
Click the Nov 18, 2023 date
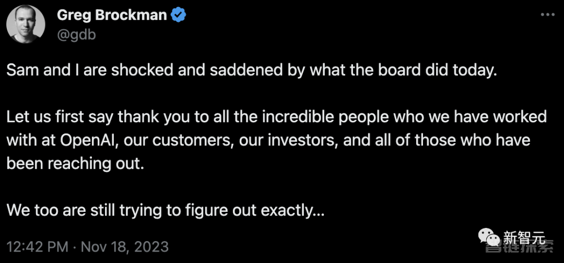[x=125, y=247]
